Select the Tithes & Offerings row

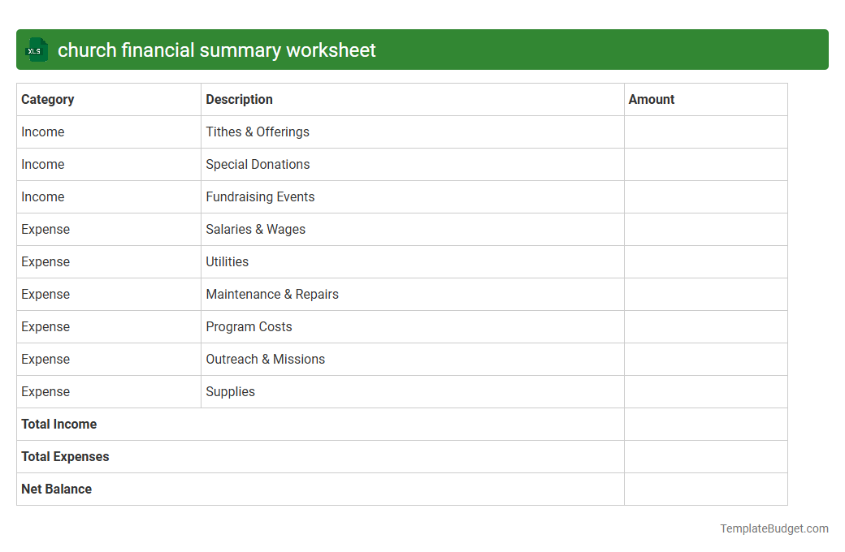(x=258, y=132)
